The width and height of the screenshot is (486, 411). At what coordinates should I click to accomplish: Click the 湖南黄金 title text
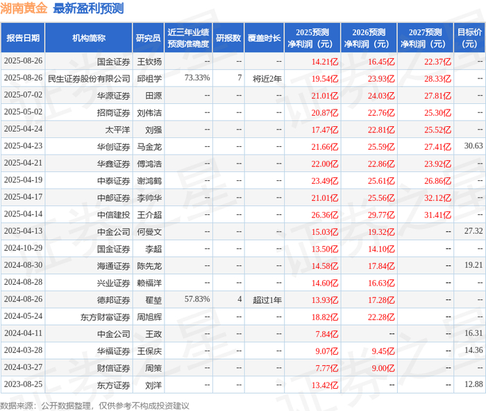24,8
